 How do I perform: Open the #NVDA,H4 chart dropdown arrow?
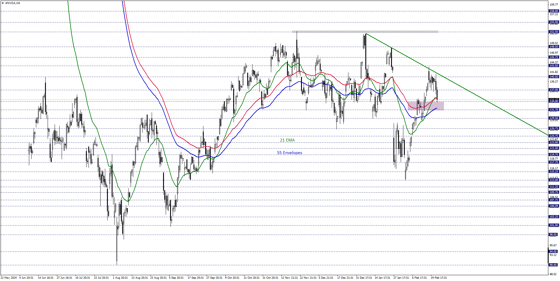tap(3, 3)
